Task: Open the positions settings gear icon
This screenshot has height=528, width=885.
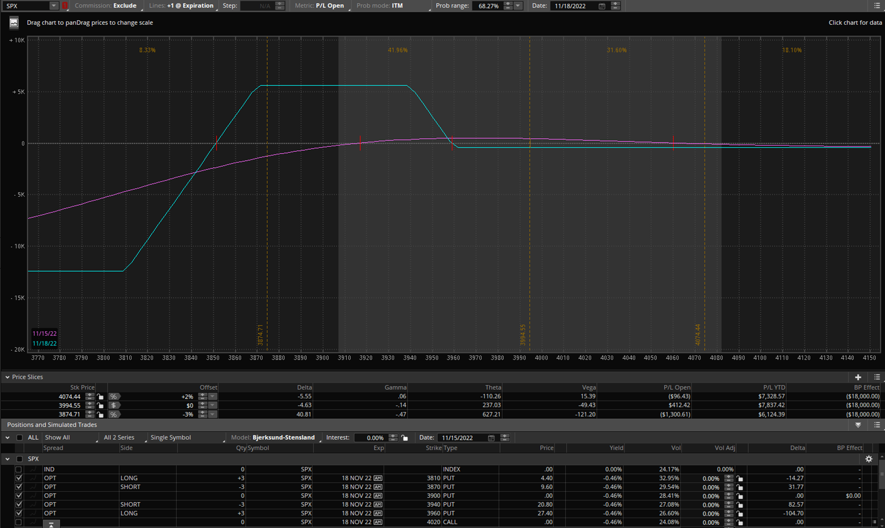Action: point(869,459)
